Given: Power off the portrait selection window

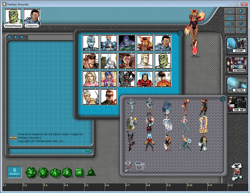Looking at the screenshot, I should (x=179, y=34).
